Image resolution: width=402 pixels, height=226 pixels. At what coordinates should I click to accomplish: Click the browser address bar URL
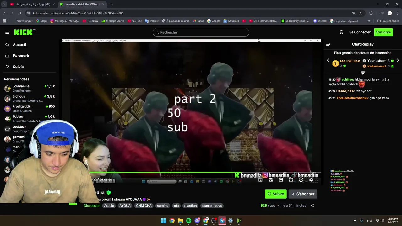click(78, 13)
